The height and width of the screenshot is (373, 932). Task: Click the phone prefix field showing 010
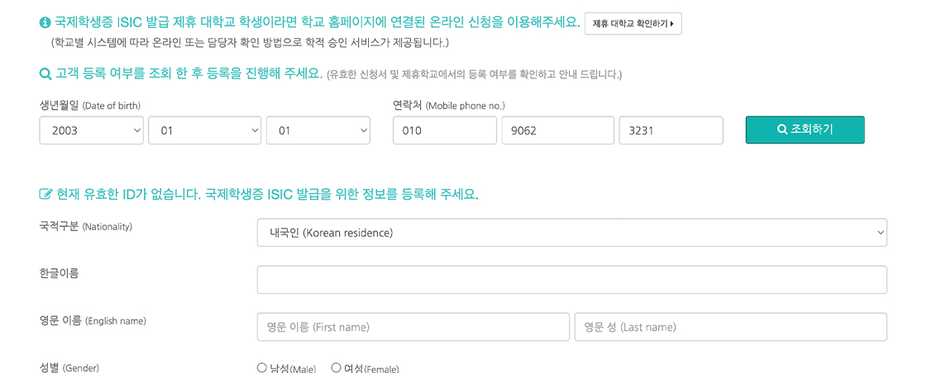[445, 130]
